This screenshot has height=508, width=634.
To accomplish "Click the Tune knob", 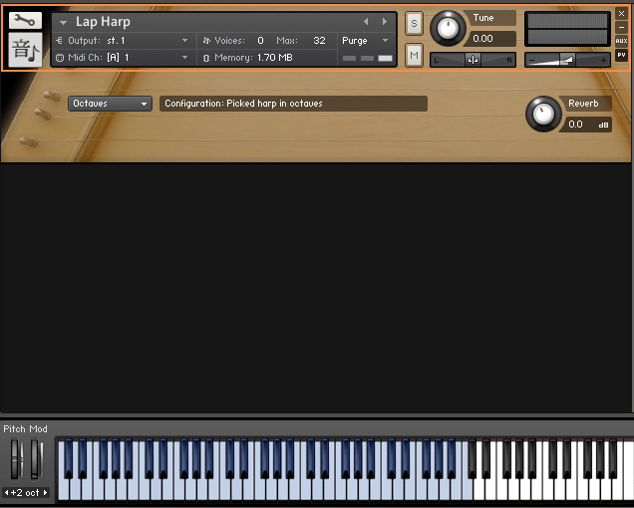I will (448, 29).
